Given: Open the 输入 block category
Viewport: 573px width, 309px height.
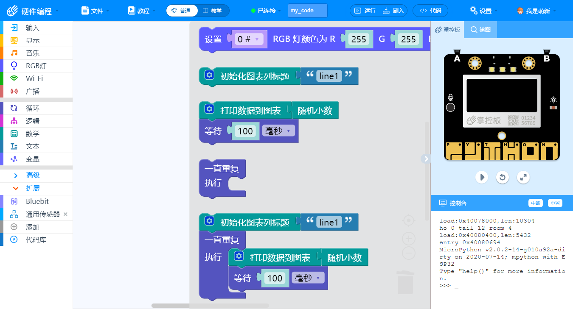Looking at the screenshot, I should pos(36,28).
